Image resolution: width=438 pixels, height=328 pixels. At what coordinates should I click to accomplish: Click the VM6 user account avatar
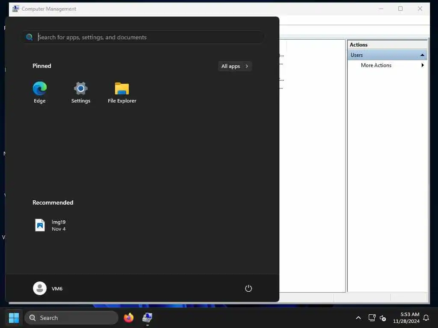[40, 288]
